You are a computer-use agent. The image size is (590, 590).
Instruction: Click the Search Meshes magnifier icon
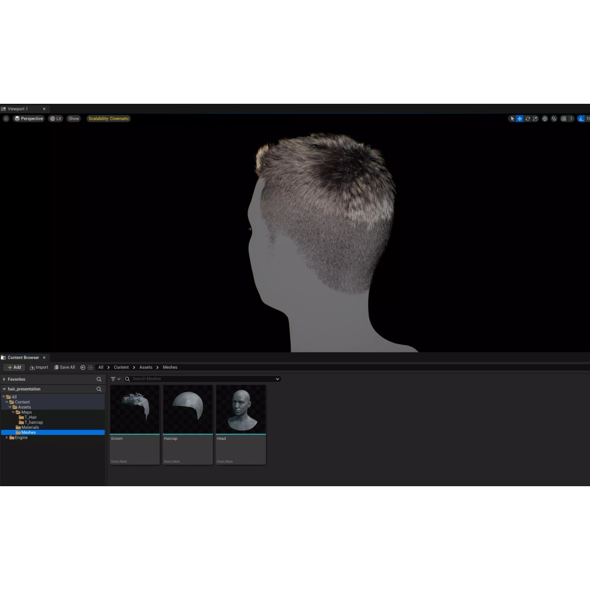(x=127, y=379)
